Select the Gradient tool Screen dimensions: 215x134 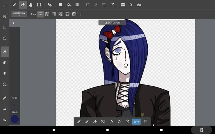[x=77, y=5]
